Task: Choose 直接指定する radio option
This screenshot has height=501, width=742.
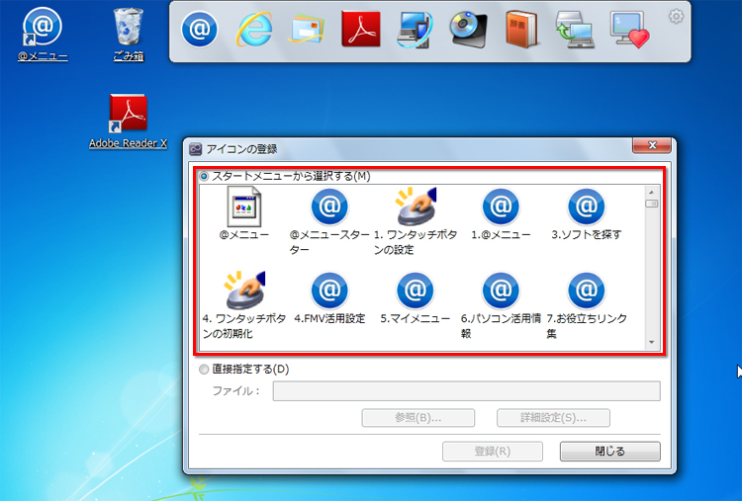Action: coord(204,370)
